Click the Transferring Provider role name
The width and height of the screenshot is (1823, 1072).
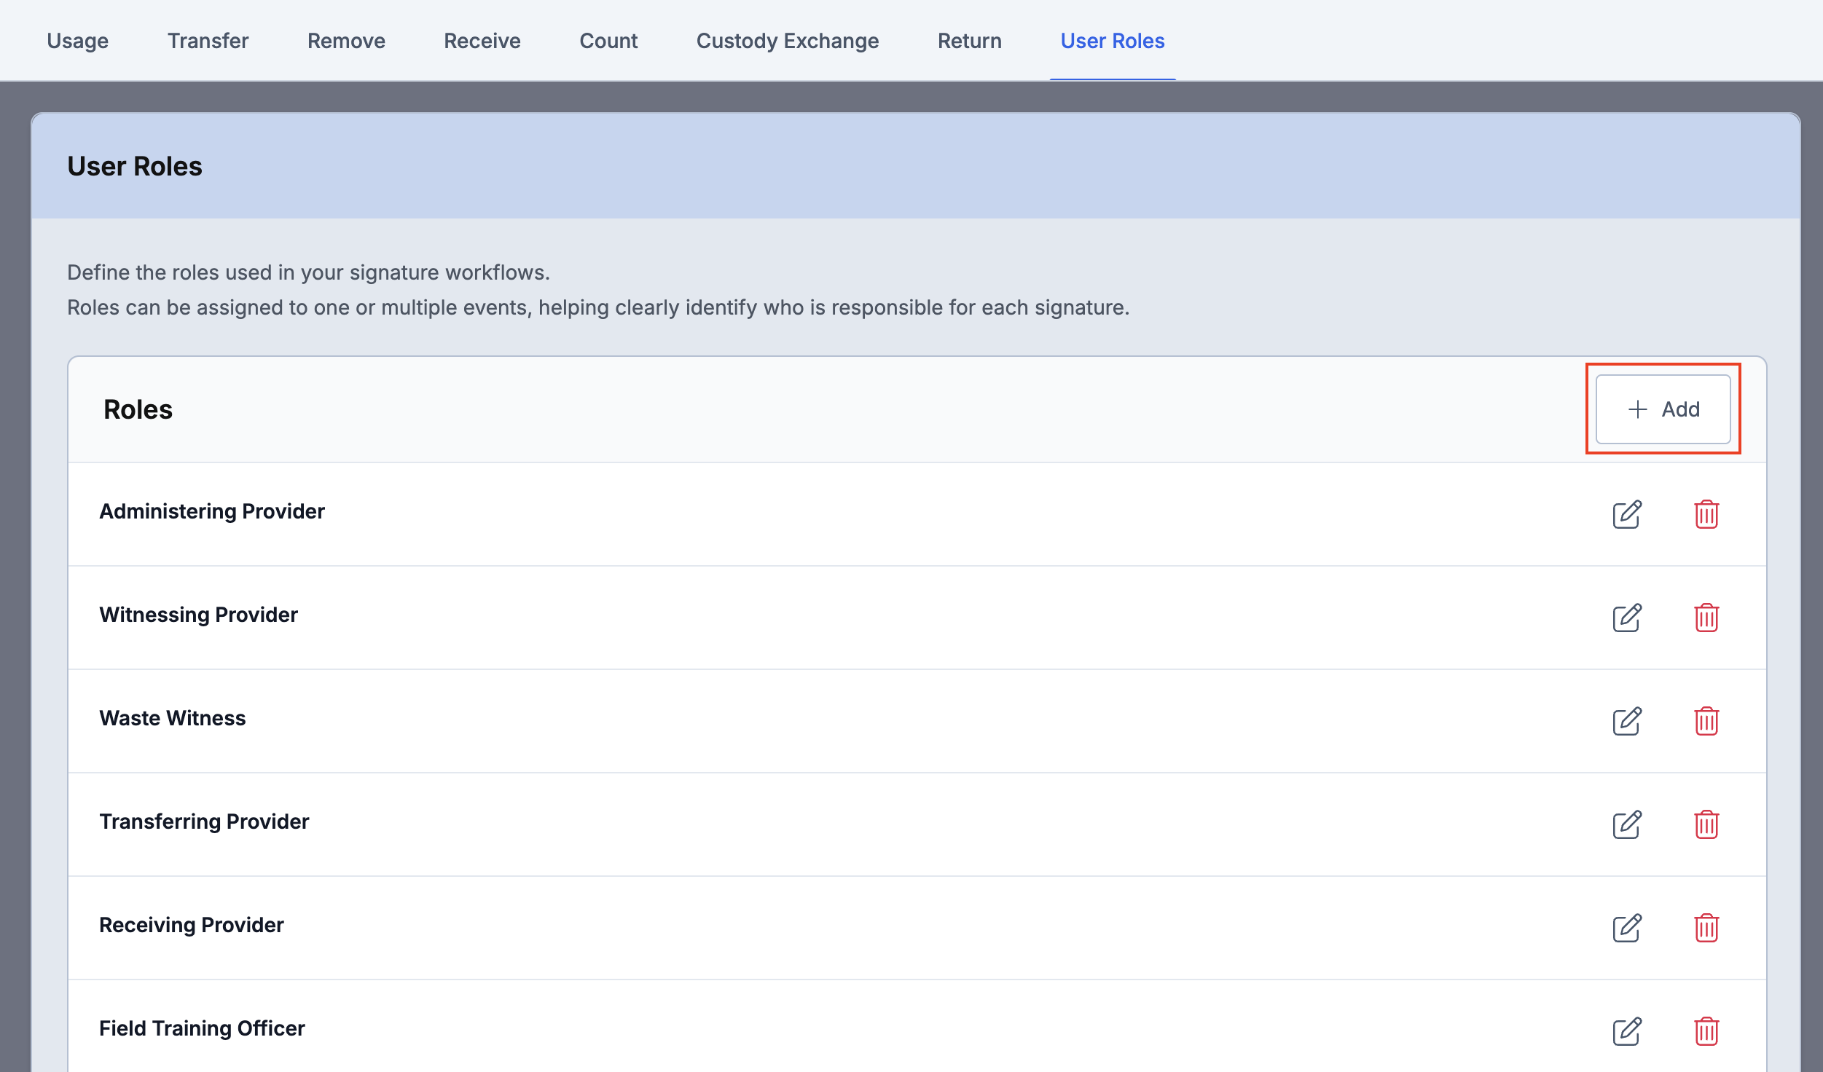[204, 821]
